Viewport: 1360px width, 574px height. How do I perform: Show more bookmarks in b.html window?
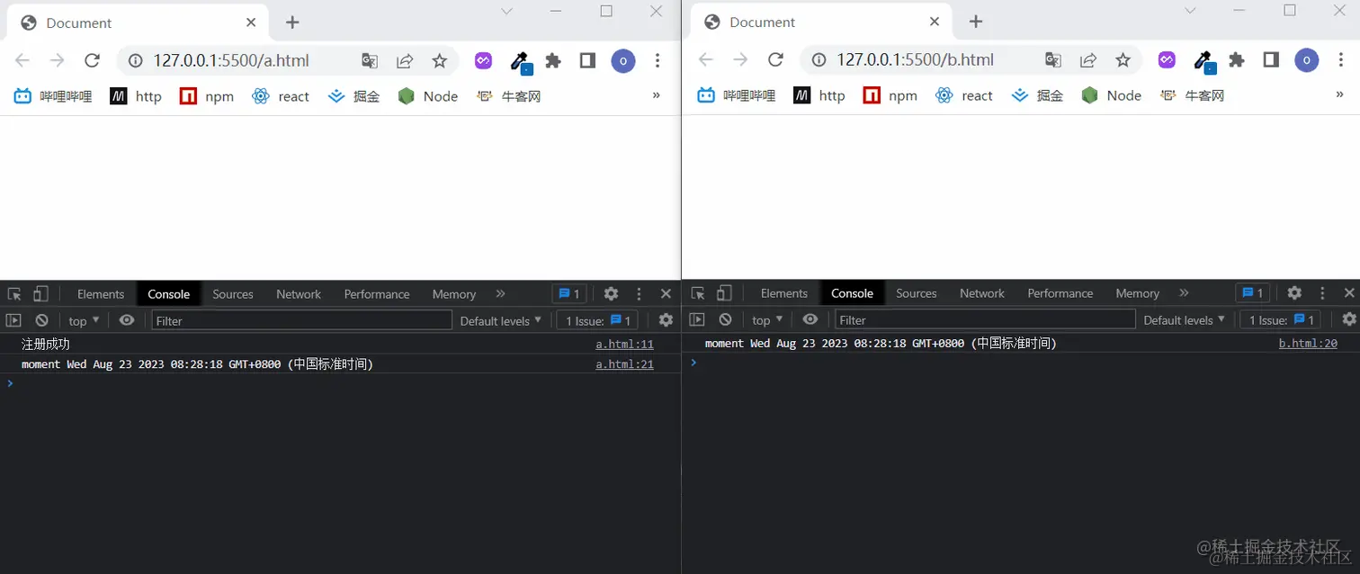(1340, 94)
